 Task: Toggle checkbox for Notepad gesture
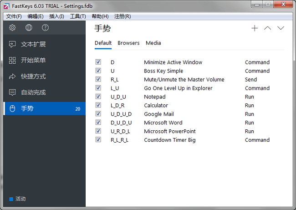[x=98, y=97]
